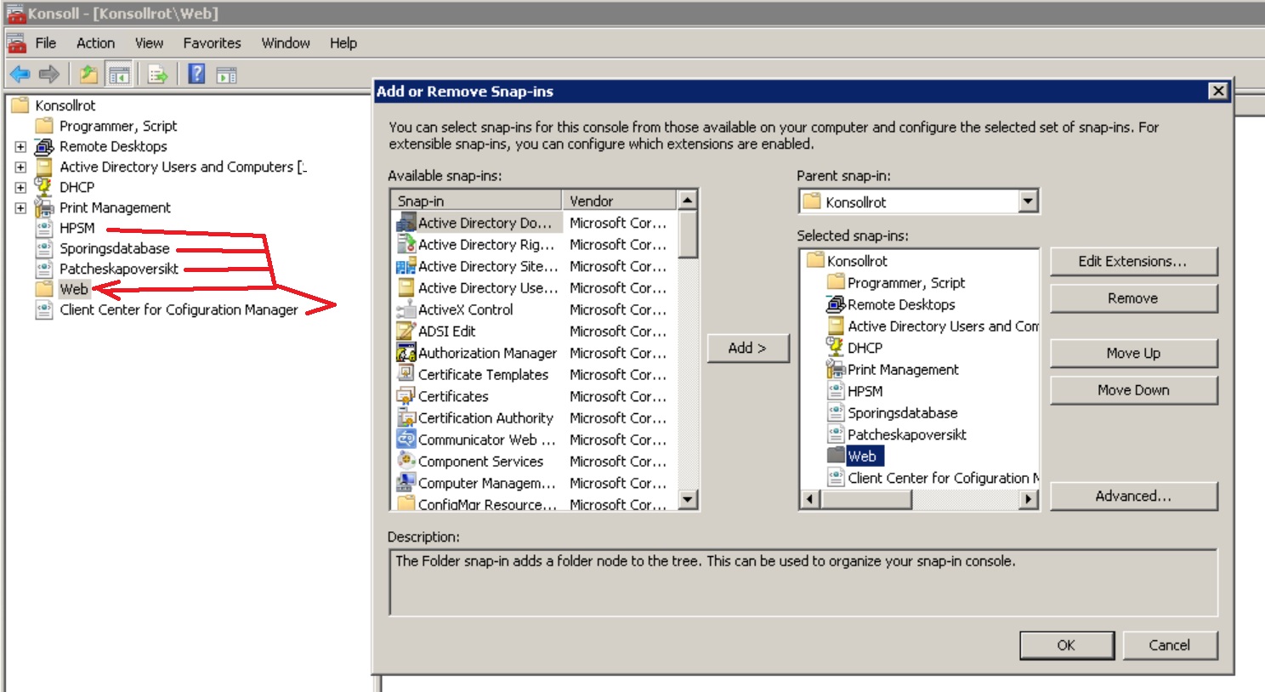1265x692 pixels.
Task: Click selected snap-ins scroll right arrow
Action: click(x=1029, y=499)
